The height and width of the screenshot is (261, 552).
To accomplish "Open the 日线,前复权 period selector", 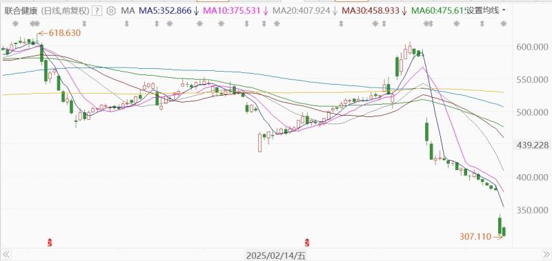I will coord(65,11).
